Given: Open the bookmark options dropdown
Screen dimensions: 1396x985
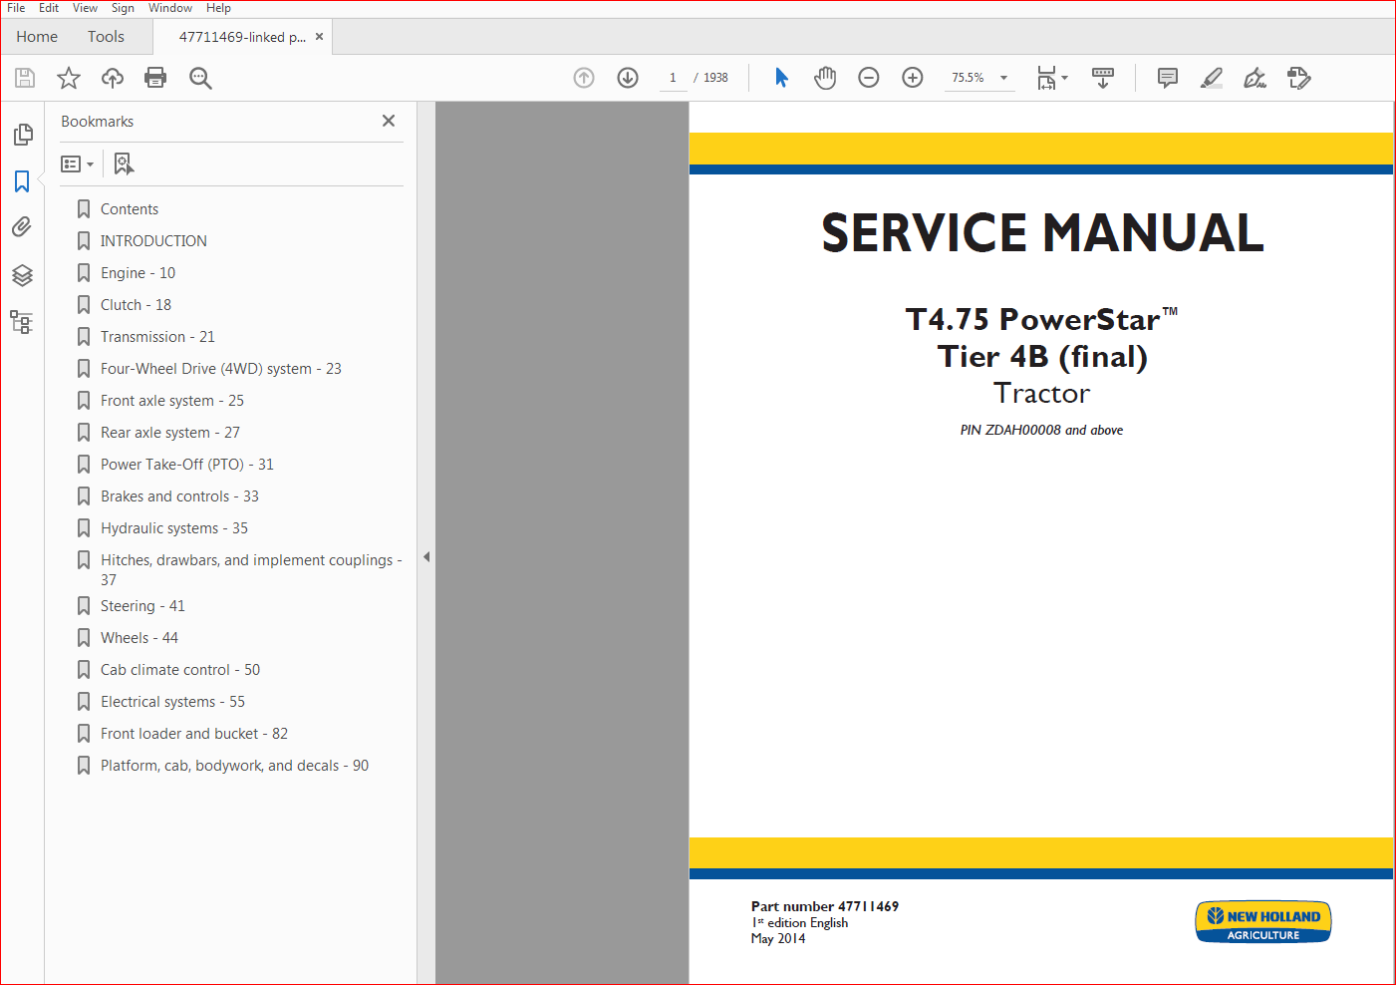Looking at the screenshot, I should (78, 164).
